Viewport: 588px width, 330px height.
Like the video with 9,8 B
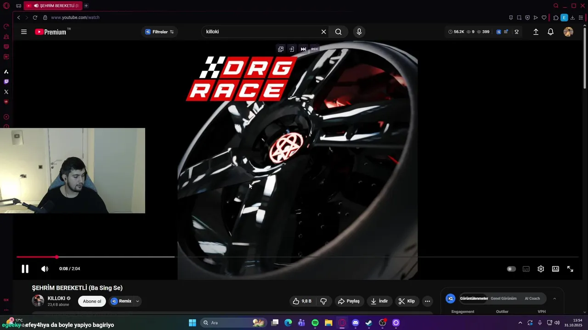302,301
